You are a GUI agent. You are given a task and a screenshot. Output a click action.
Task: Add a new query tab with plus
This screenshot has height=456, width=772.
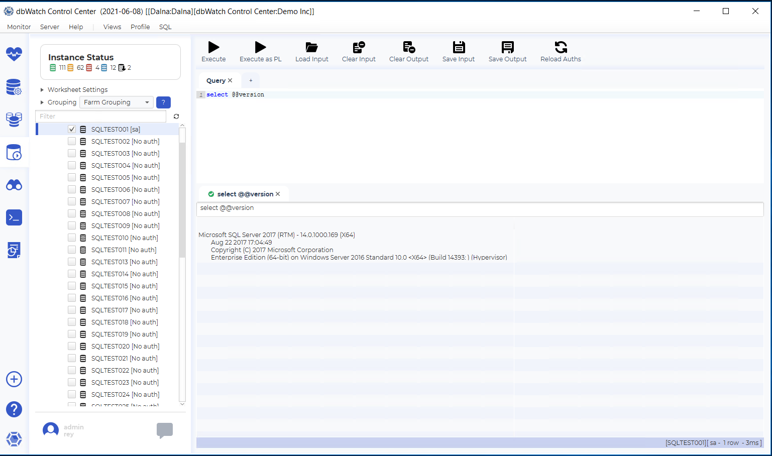pyautogui.click(x=251, y=80)
